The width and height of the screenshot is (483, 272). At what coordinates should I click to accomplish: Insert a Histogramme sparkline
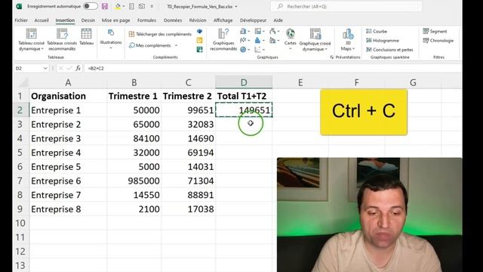point(383,40)
